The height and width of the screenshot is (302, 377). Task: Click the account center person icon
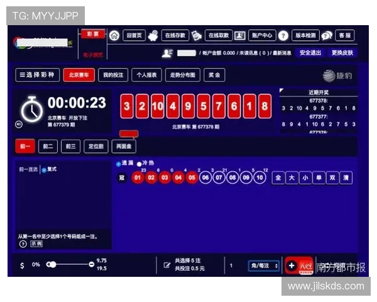tap(240, 35)
